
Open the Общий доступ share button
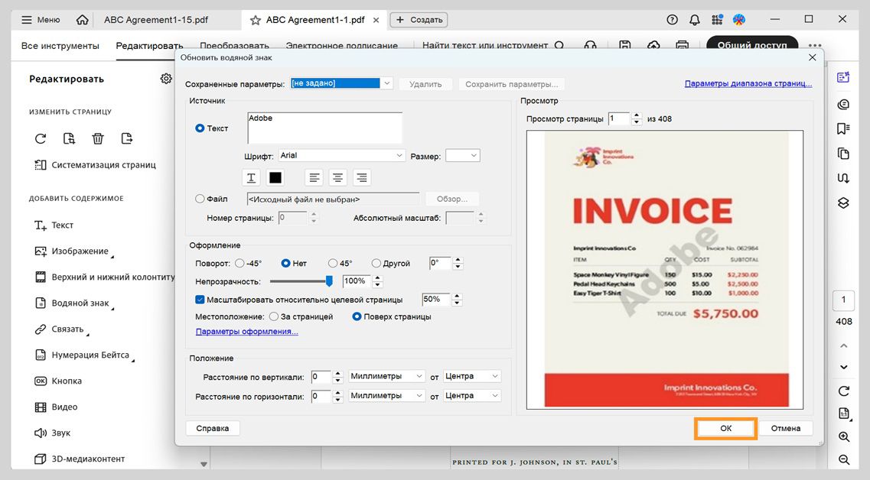coord(752,45)
